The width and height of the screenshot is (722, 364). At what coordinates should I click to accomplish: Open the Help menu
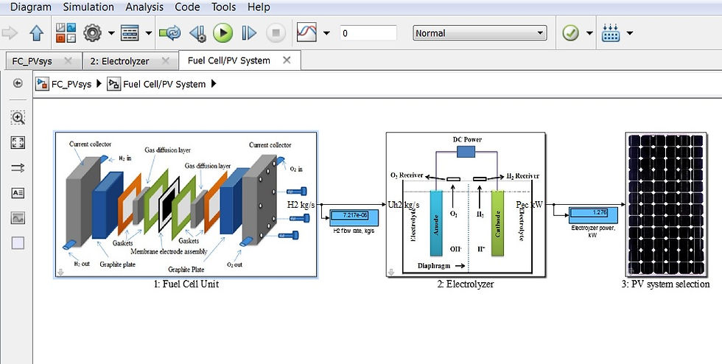point(259,7)
